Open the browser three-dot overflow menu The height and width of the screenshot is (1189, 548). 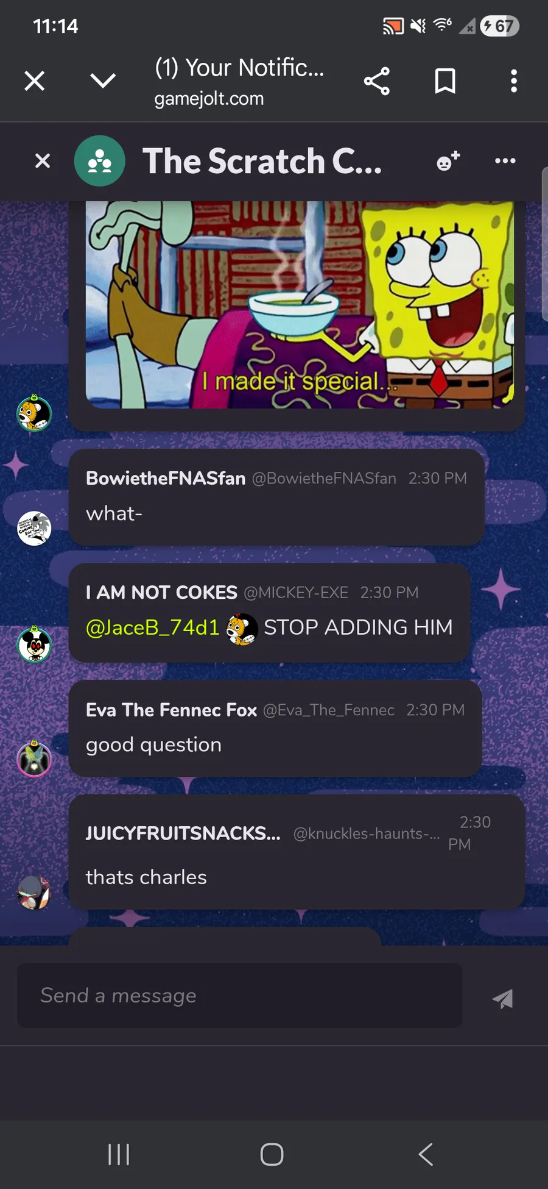[x=514, y=81]
